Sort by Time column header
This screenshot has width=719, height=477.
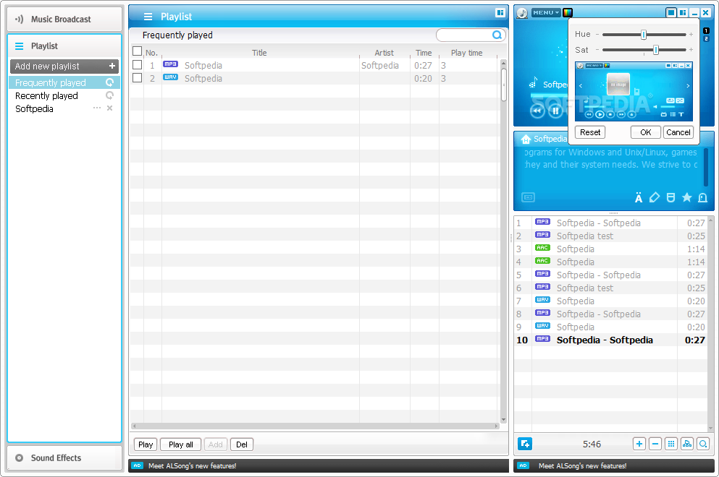(424, 53)
